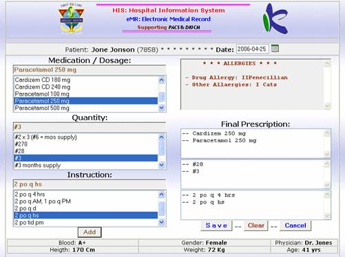Click the -- #28 line in prescription quantities
345x257 pixels.
click(x=193, y=164)
